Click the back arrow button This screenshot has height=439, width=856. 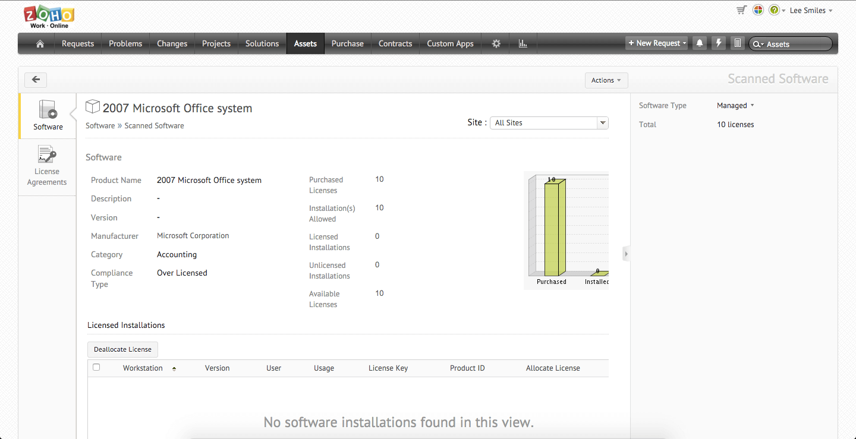pos(36,80)
